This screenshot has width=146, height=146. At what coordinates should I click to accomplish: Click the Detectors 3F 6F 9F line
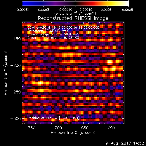pos(48,31)
